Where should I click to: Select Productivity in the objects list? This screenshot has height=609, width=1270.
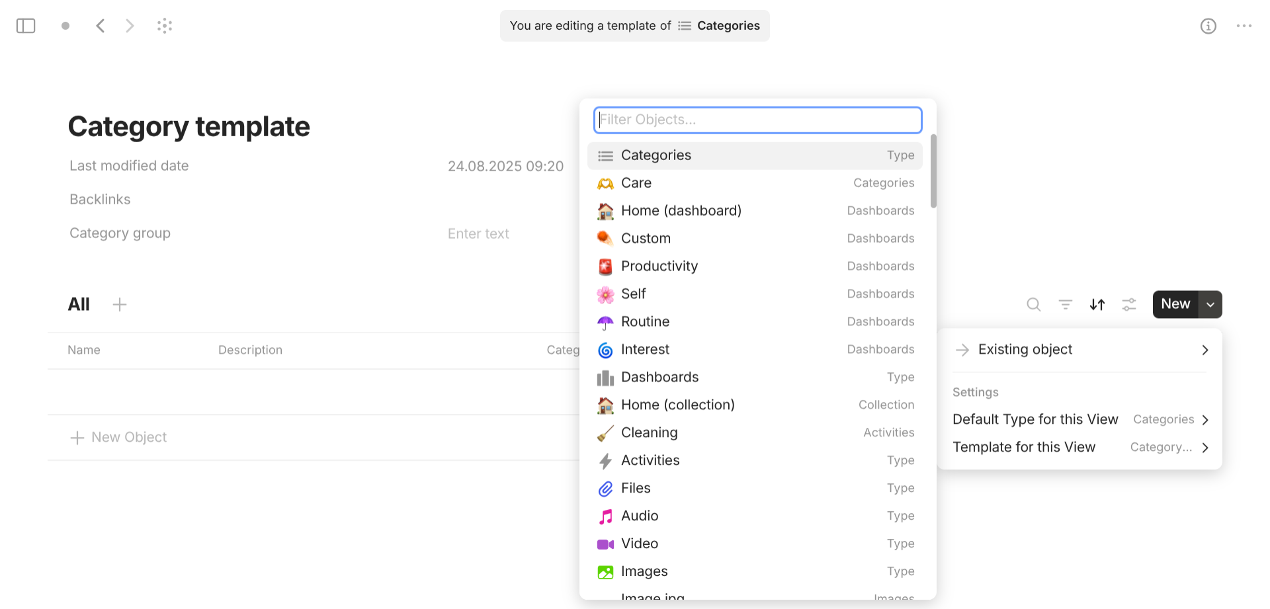click(659, 266)
